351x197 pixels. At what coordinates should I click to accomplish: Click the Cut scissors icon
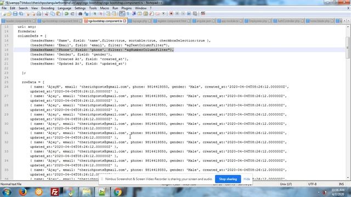pyautogui.click(x=47, y=14)
